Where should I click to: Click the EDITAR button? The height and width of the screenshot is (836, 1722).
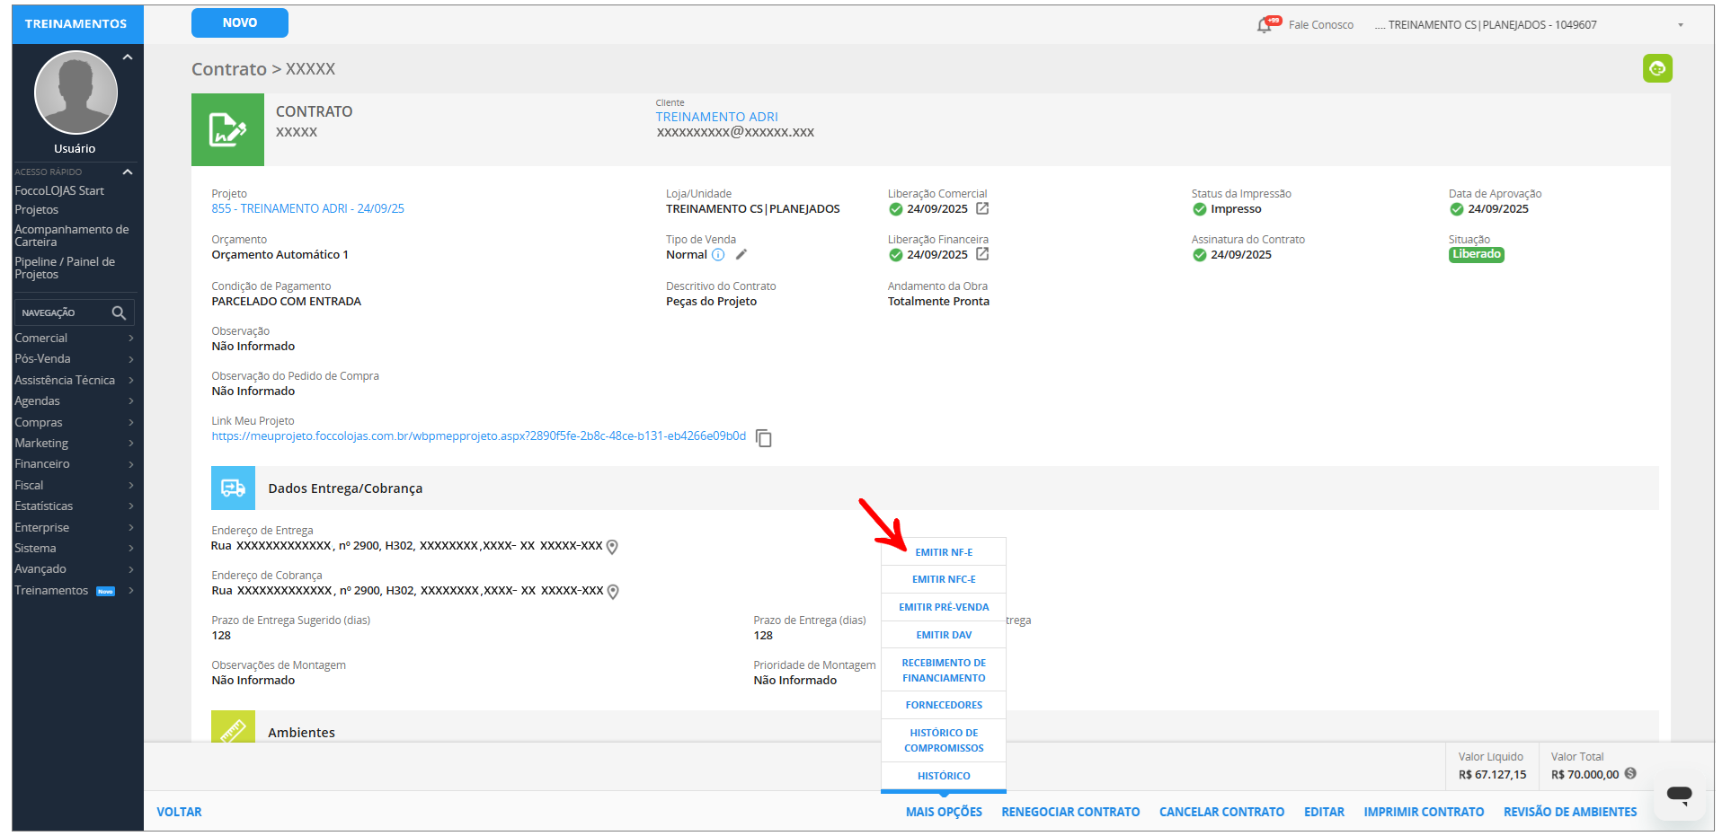(x=1324, y=812)
